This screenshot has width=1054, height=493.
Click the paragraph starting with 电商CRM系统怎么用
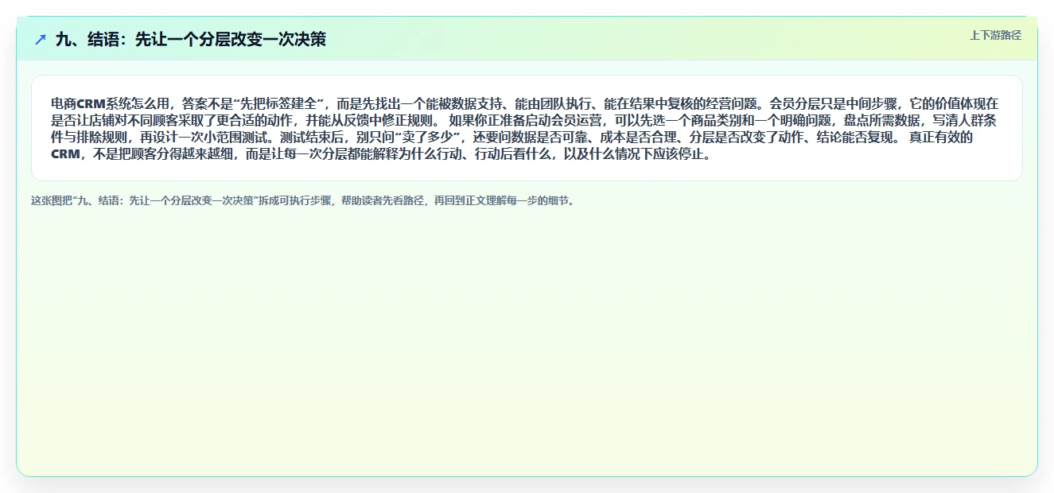(527, 128)
